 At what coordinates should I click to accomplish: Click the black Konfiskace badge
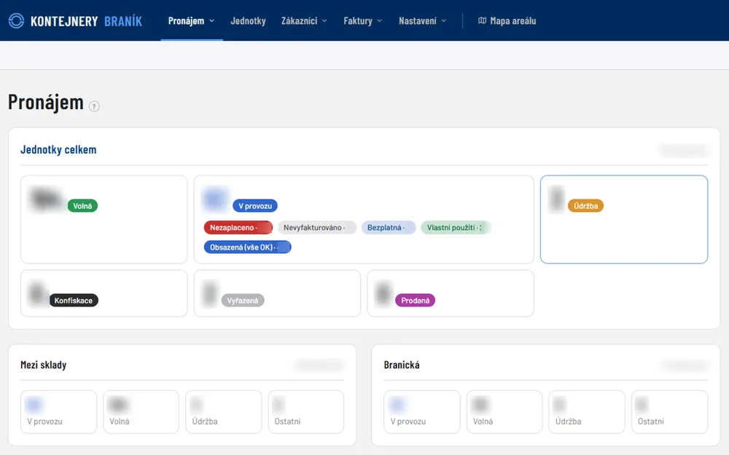click(x=74, y=301)
